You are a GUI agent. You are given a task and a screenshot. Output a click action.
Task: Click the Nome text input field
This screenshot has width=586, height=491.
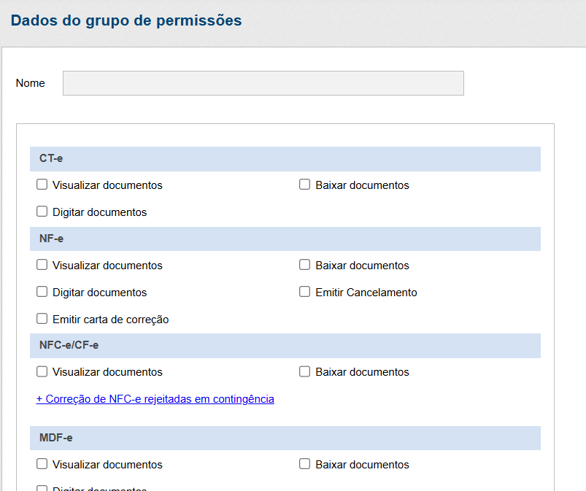(x=263, y=83)
